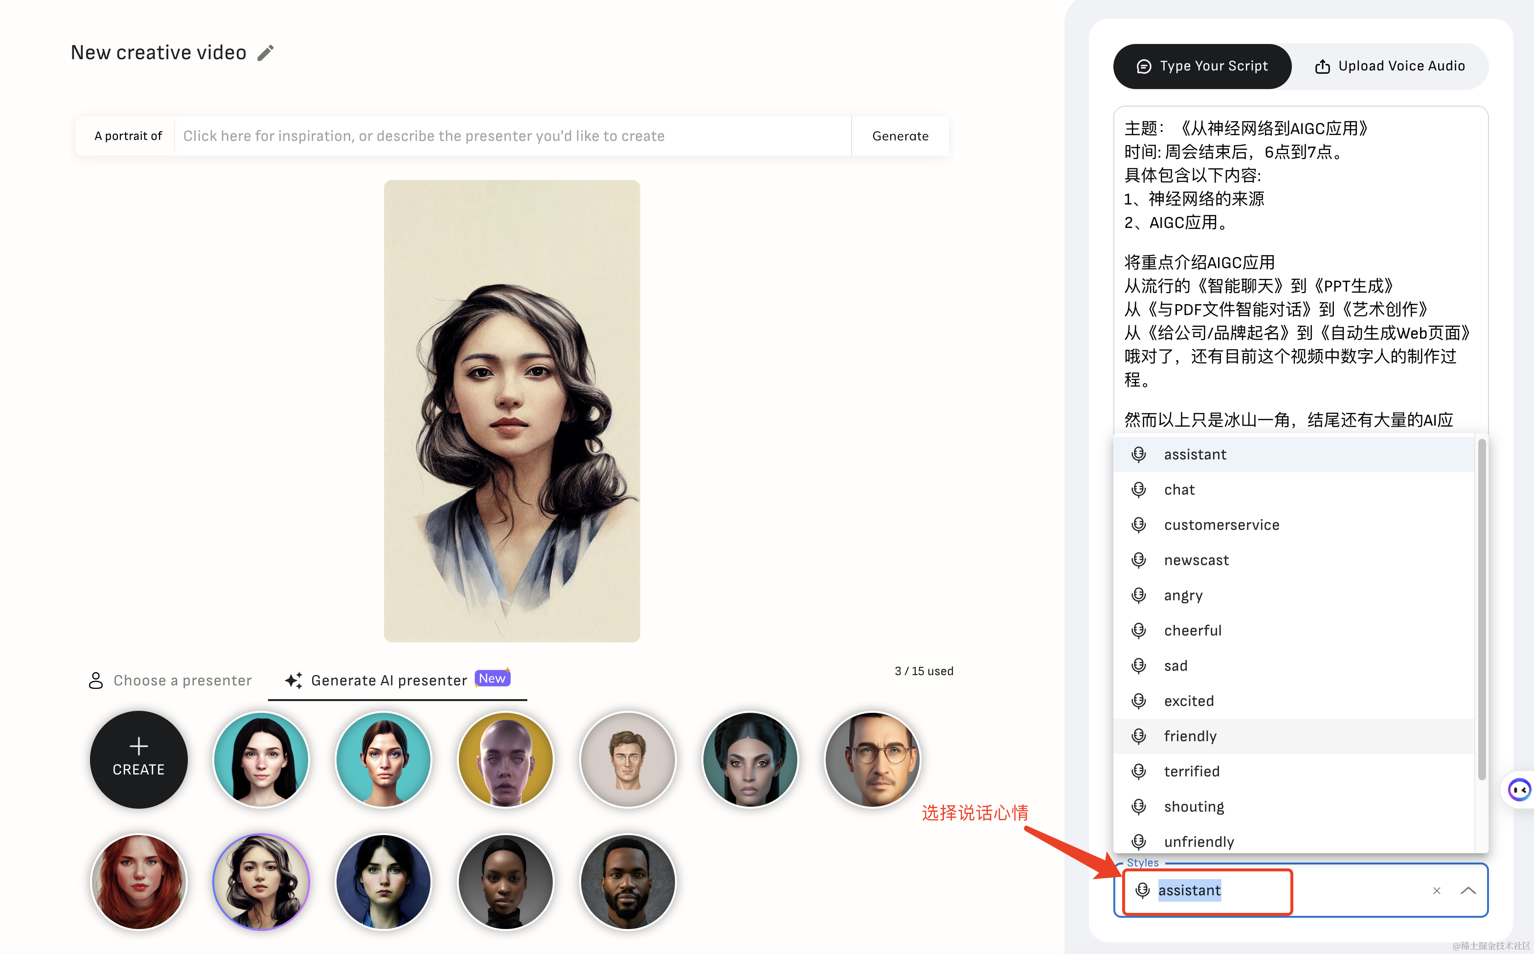Image resolution: width=1534 pixels, height=954 pixels.
Task: Clear the Styles field with X icon
Action: click(x=1436, y=890)
